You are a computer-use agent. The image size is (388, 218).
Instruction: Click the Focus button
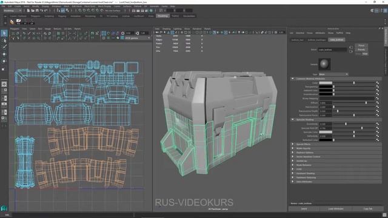tap(361, 45)
